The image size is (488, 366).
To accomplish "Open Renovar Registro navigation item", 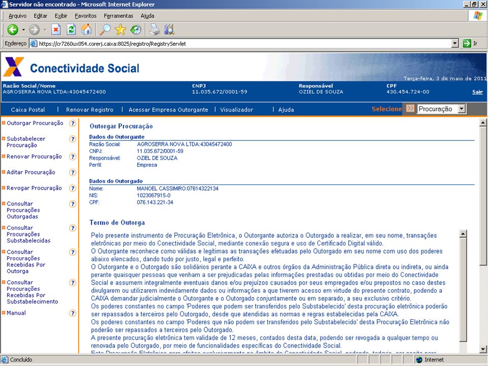I will coord(89,110).
